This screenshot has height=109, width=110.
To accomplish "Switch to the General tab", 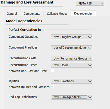I will tap(12, 14).
